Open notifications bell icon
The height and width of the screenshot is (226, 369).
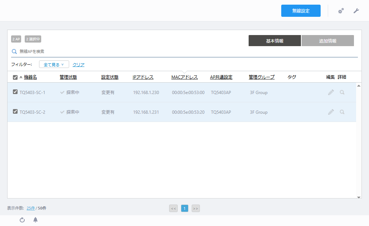coord(35,220)
